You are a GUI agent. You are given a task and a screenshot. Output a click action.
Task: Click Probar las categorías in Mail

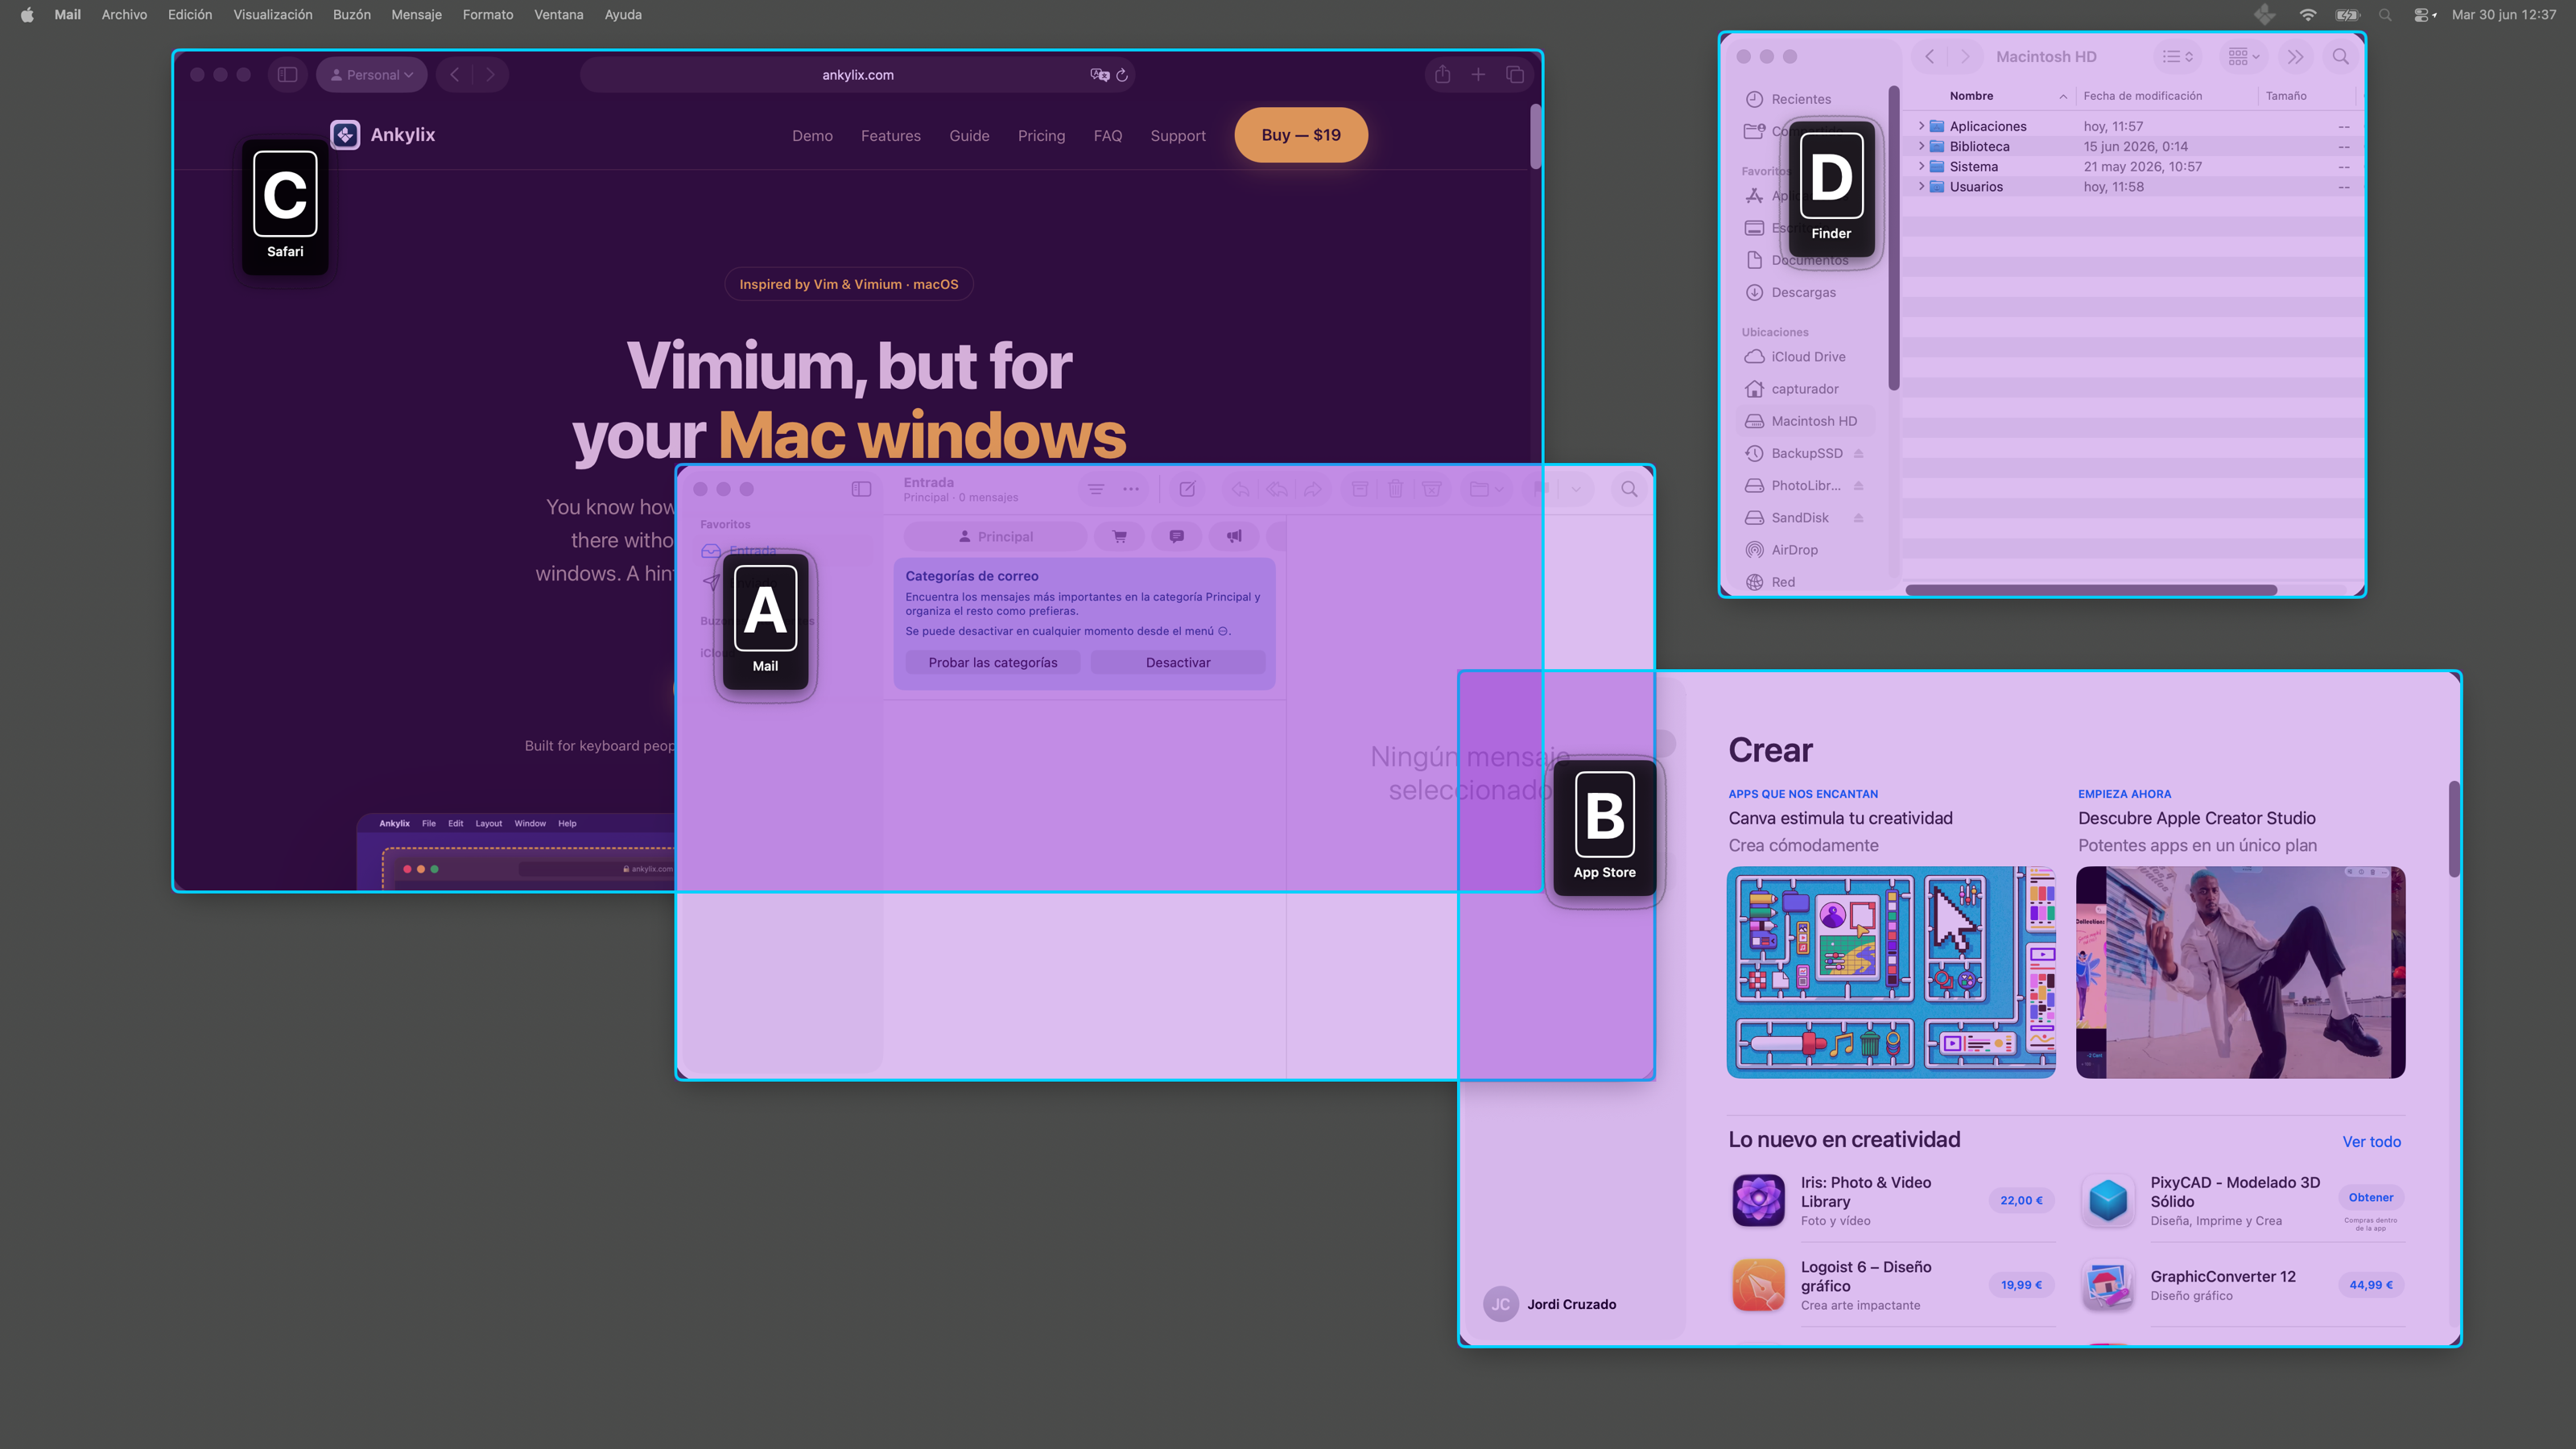pyautogui.click(x=992, y=663)
